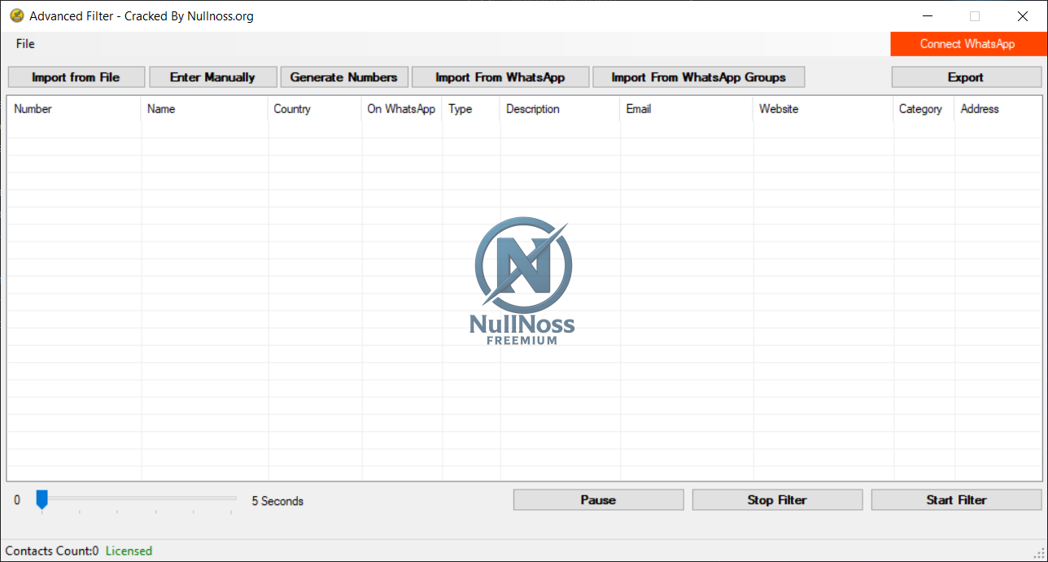Screen dimensions: 1048x562
Task: Click the Connect WhatsApp button
Action: (967, 44)
